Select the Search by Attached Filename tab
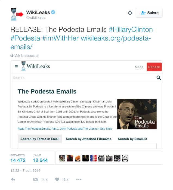The height and width of the screenshot is (190, 173). point(89,139)
